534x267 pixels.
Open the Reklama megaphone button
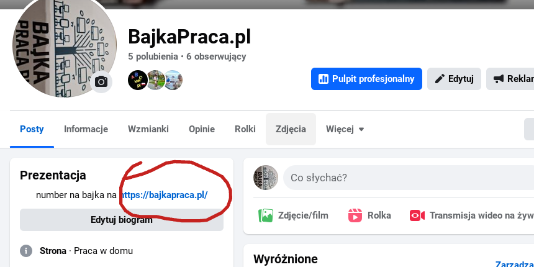[511, 79]
